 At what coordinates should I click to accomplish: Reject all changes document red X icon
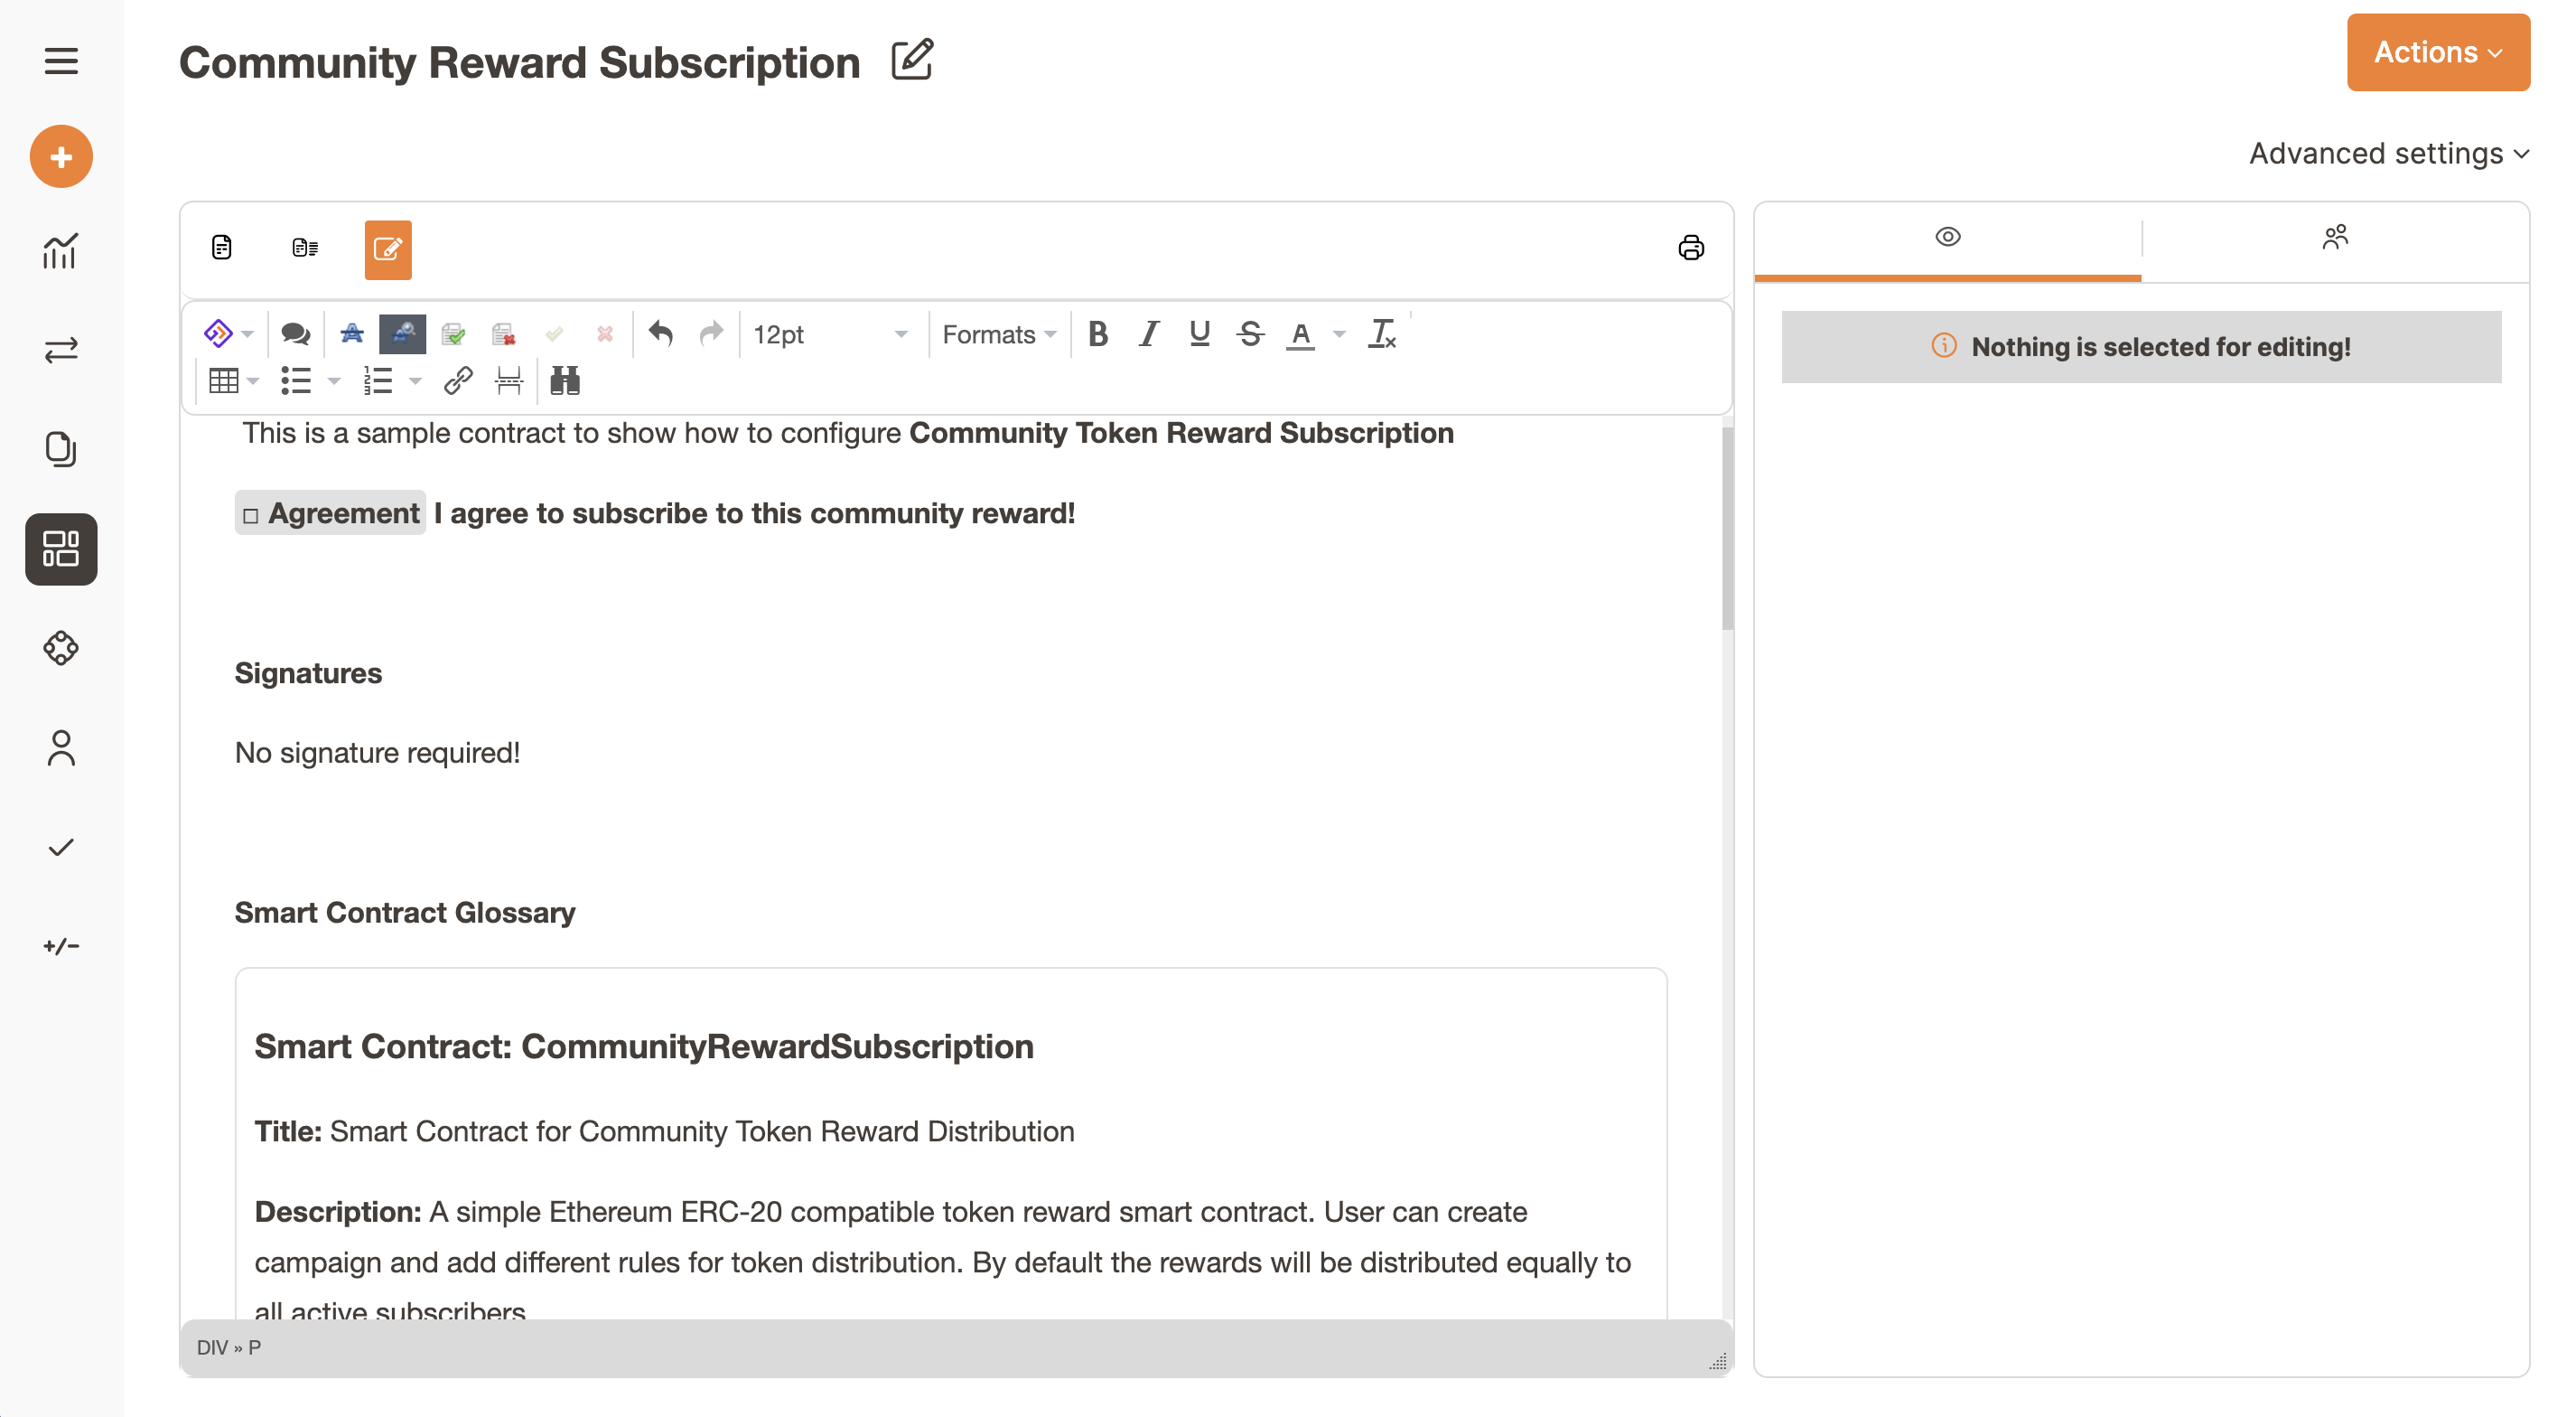point(504,333)
